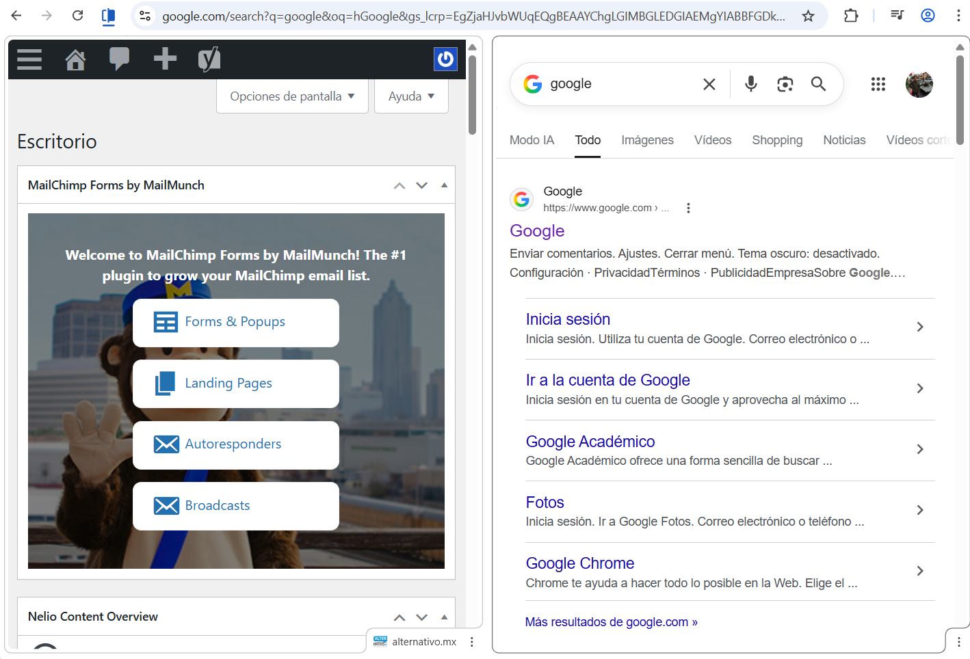970x659 pixels.
Task: Open the Google Académico link
Action: [590, 442]
